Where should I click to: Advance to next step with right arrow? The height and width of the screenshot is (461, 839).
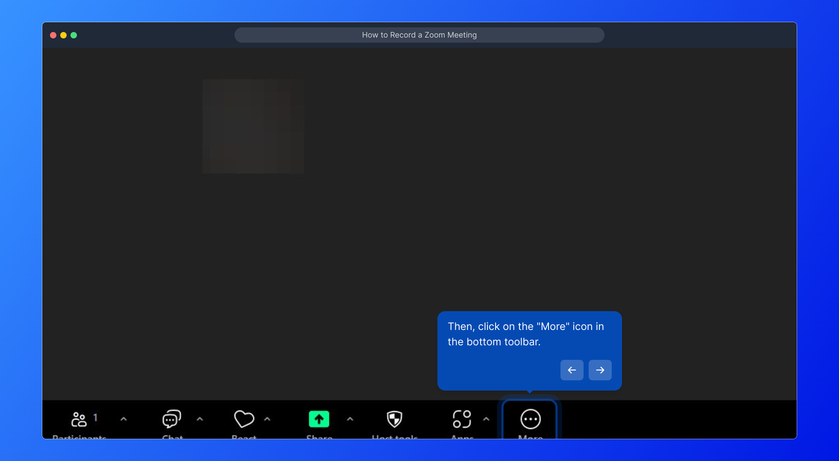pyautogui.click(x=600, y=370)
